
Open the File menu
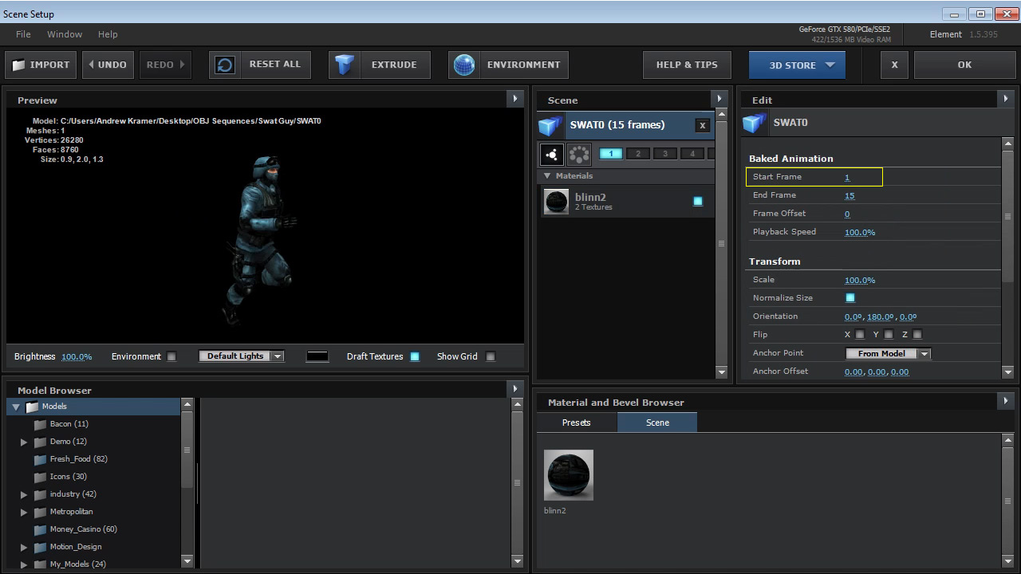click(x=23, y=34)
